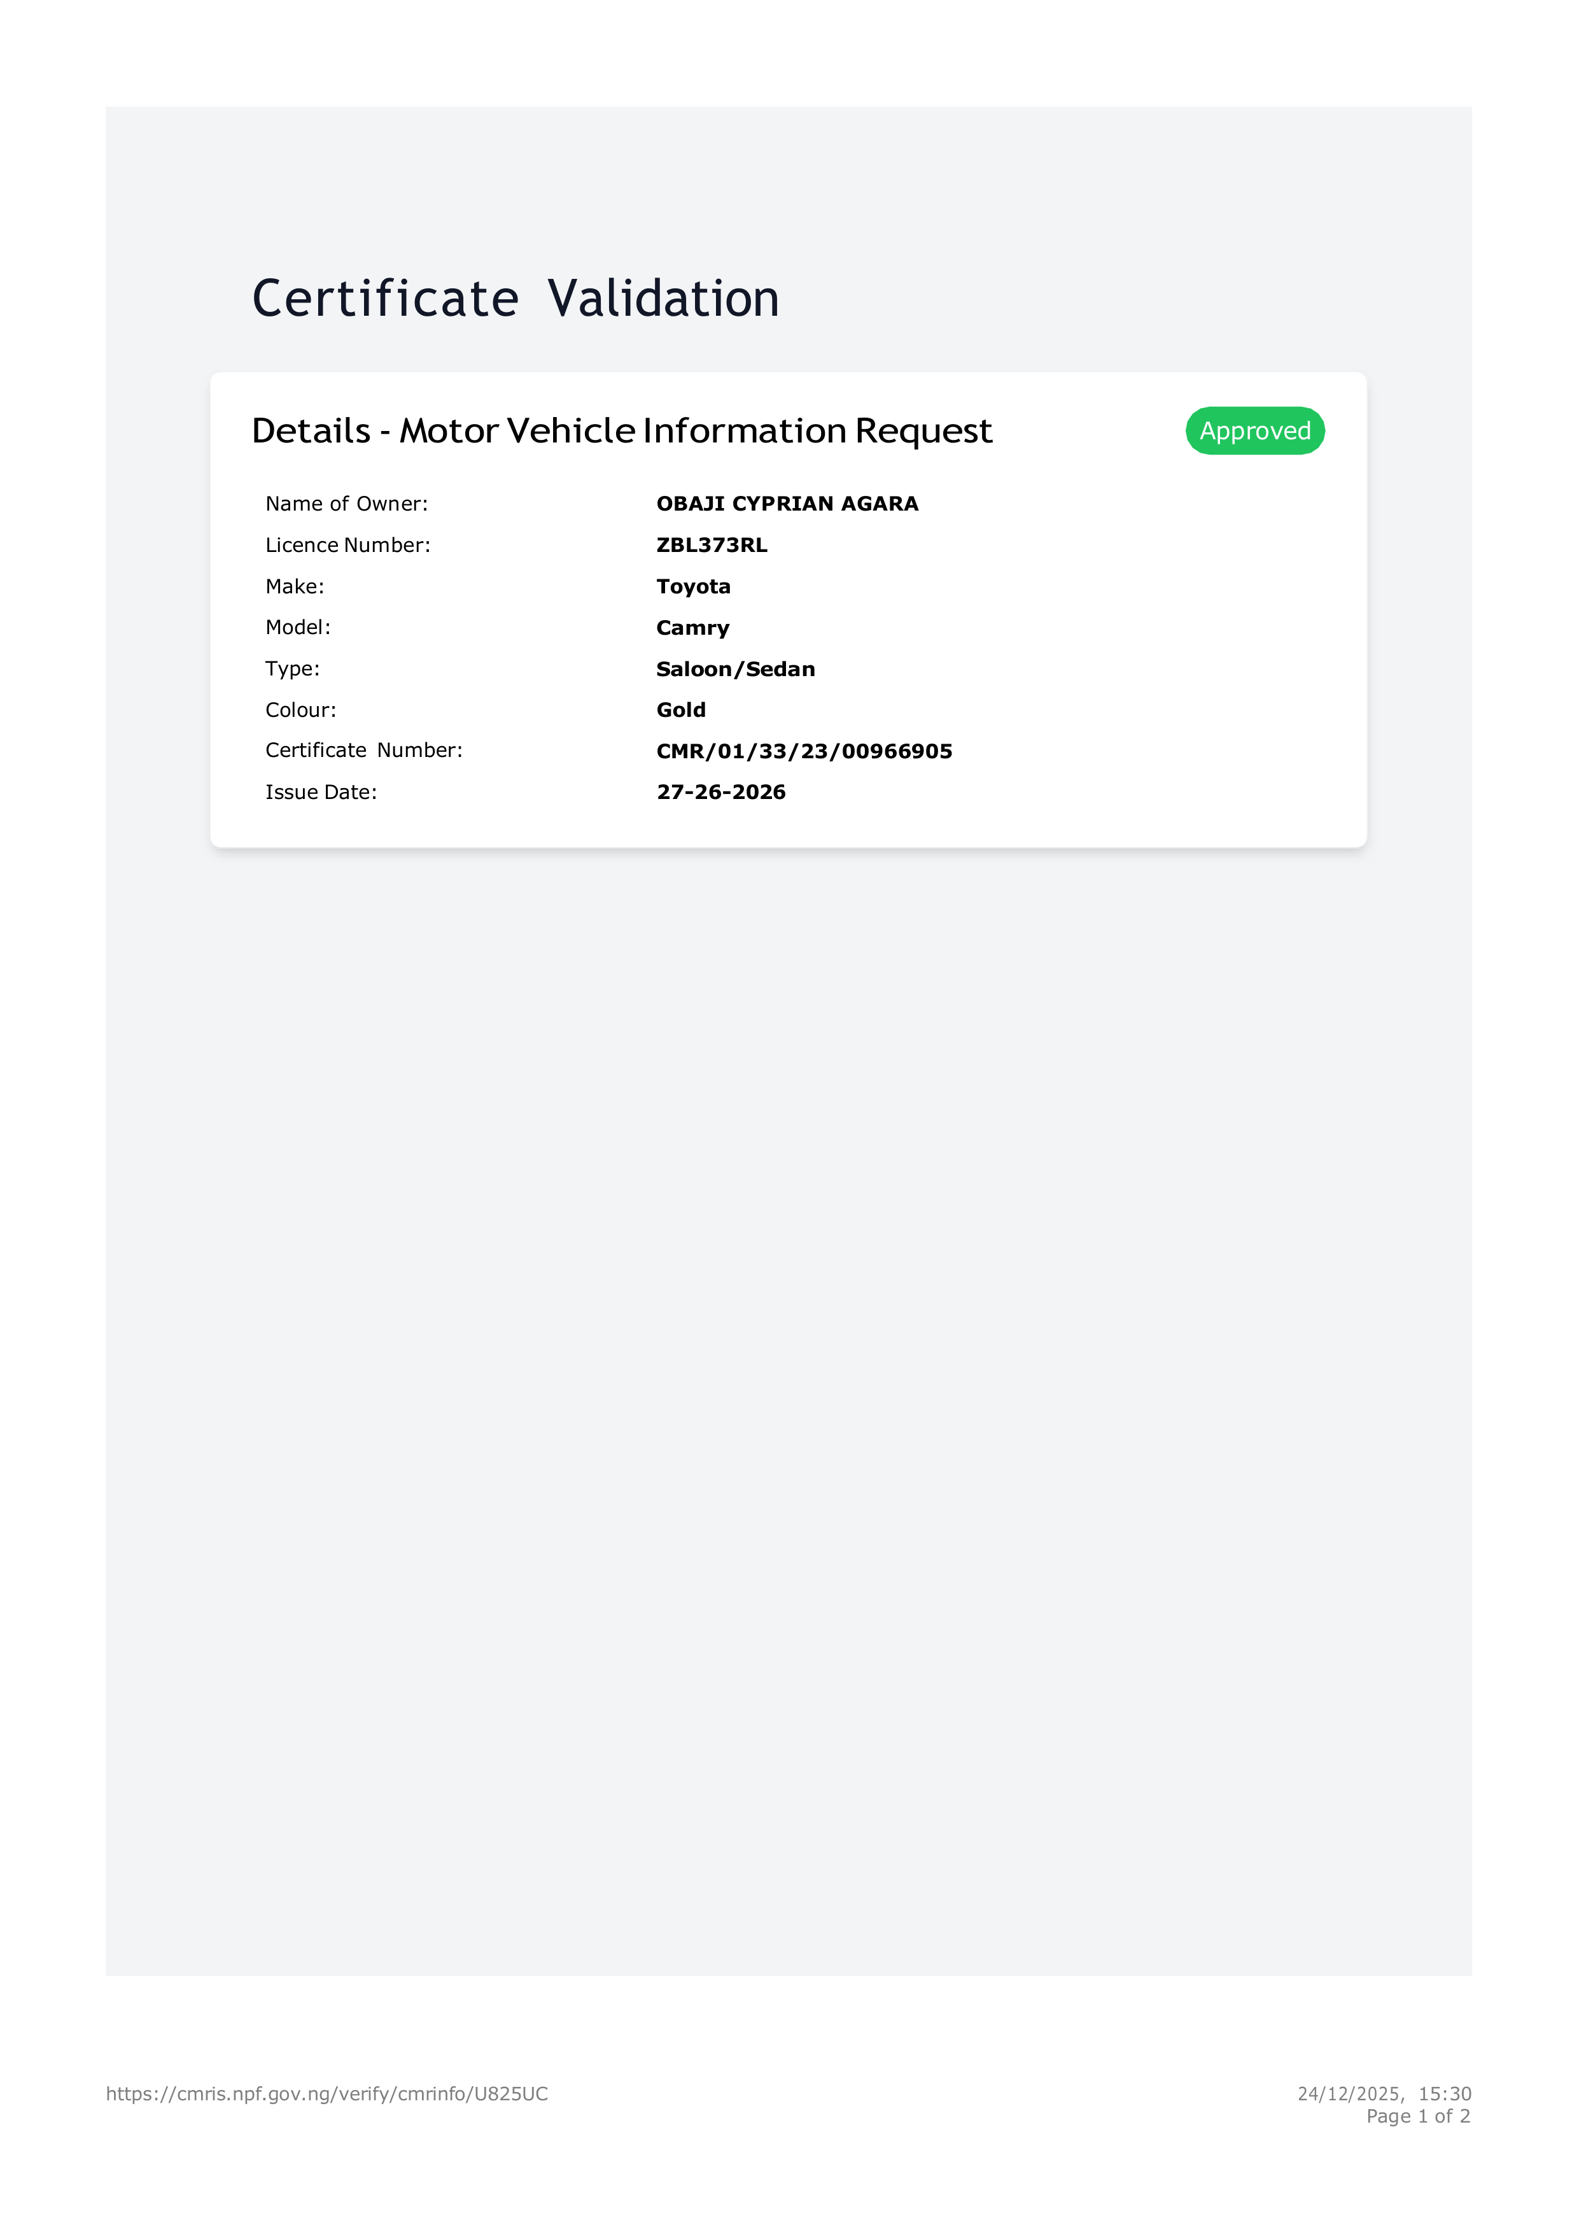Click the print timestamp 24/12/2025, 15:30
Viewport: 1579px width, 2234px height.
pyautogui.click(x=1384, y=2093)
